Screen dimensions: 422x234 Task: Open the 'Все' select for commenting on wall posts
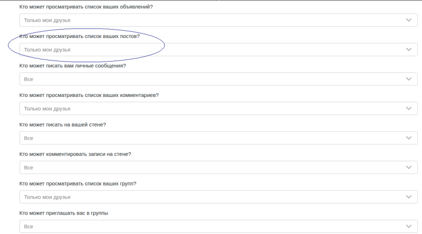pyautogui.click(x=211, y=168)
